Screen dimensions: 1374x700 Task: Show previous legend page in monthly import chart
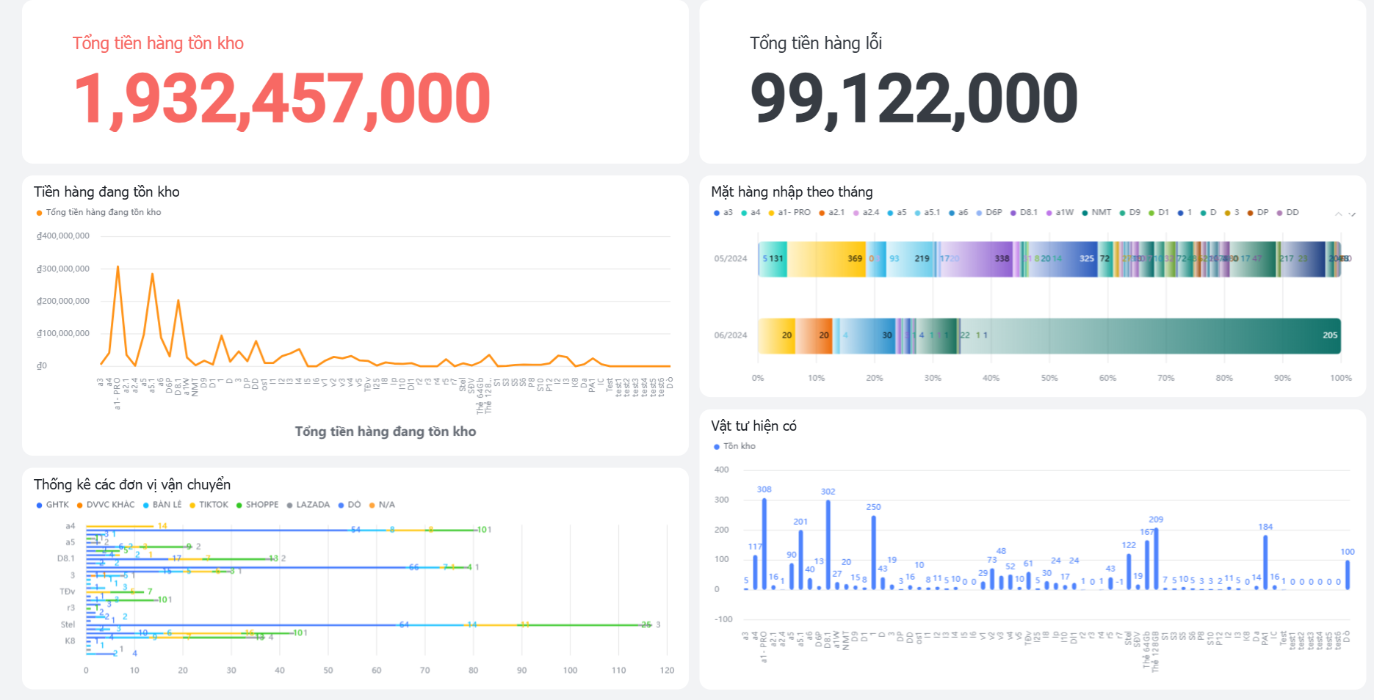coord(1338,214)
